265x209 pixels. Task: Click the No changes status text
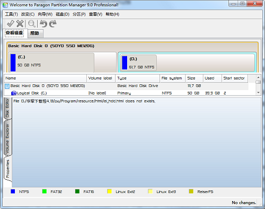point(244,203)
